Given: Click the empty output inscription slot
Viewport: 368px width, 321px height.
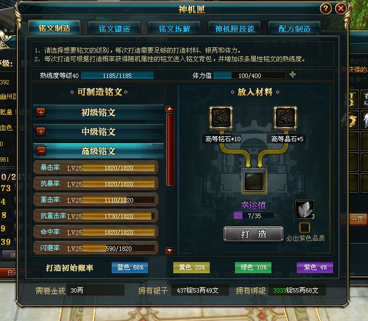Looking at the screenshot, I should point(253,181).
